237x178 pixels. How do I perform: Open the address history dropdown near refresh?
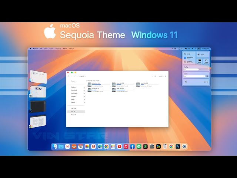[x=153, y=76]
